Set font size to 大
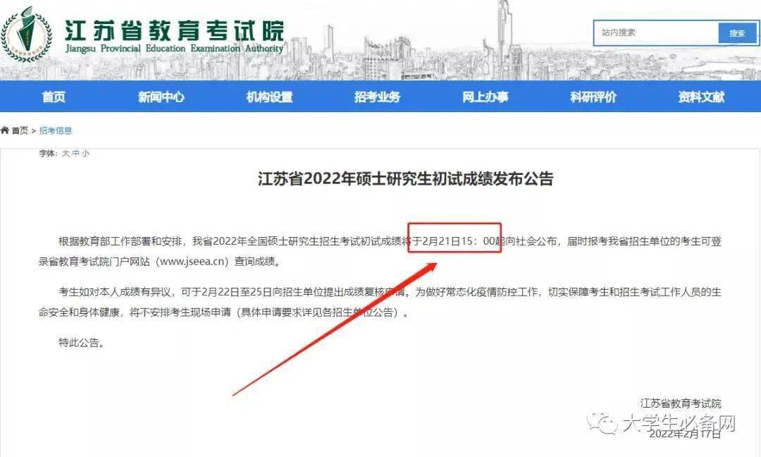Image resolution: width=761 pixels, height=457 pixels. coord(66,154)
